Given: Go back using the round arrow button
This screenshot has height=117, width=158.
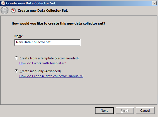Looking at the screenshot, I should 4,11.
